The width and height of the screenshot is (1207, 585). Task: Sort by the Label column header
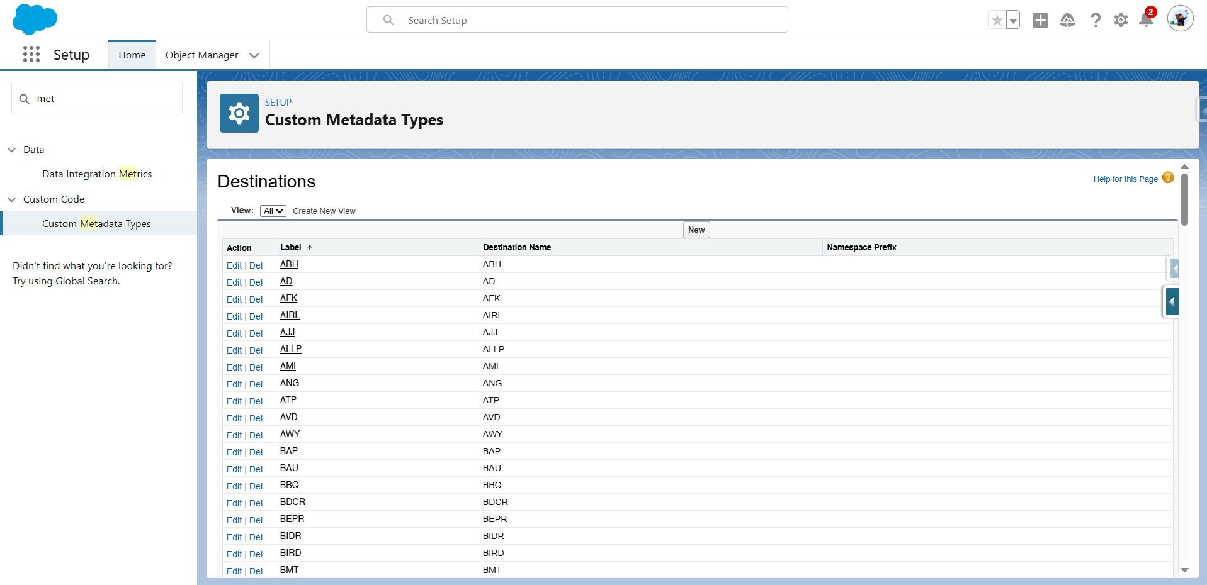coord(291,248)
